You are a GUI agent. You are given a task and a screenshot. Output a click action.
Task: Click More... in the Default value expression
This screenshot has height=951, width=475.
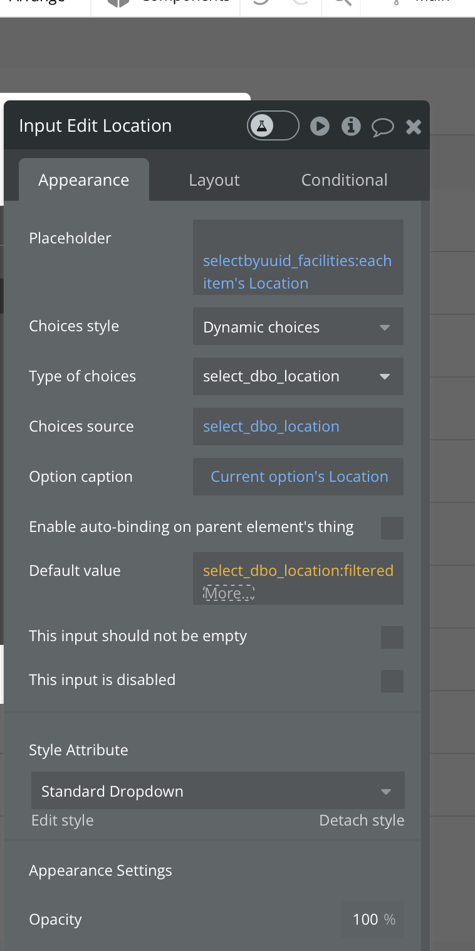228,593
